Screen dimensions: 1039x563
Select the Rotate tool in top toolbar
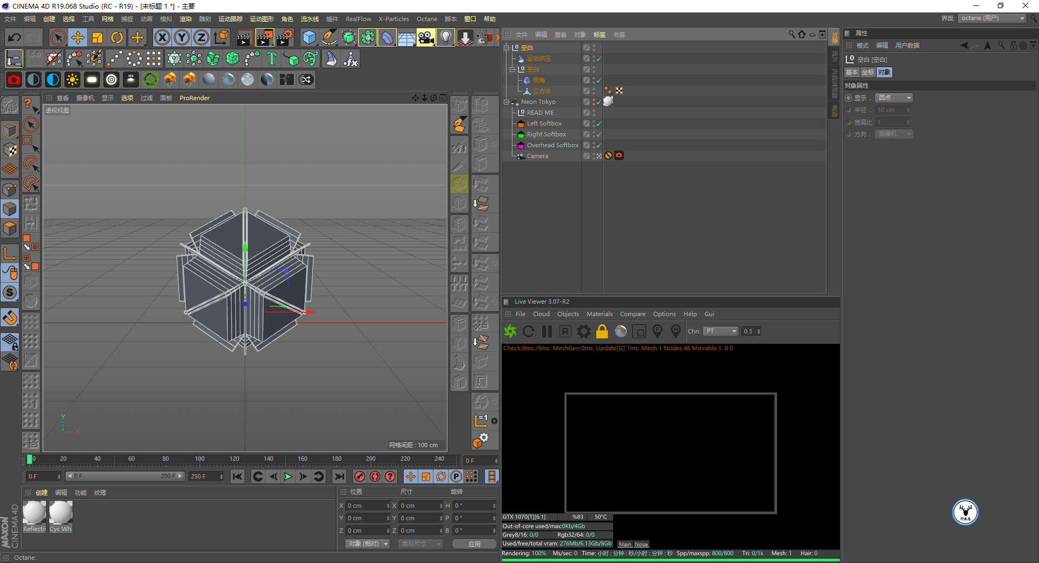tap(117, 37)
